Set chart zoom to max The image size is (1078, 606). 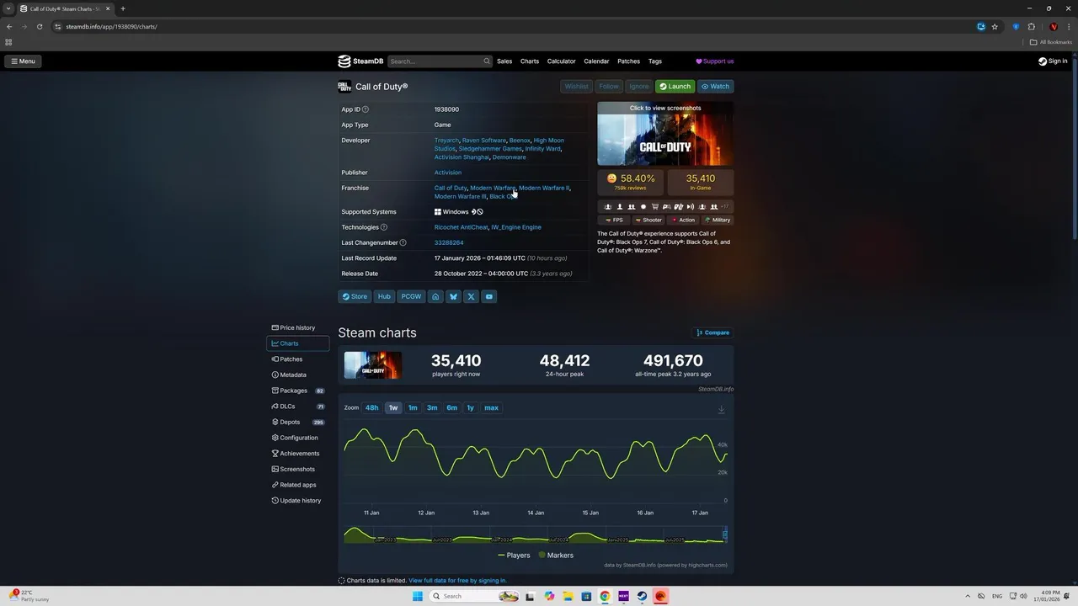(491, 407)
